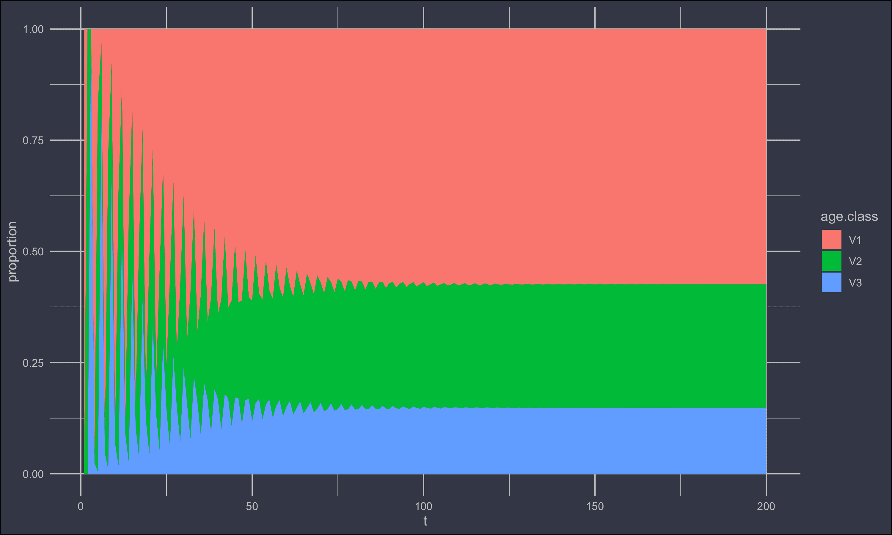Screen dimensions: 892x535
Task: Click x-axis tick label 100
Action: (423, 506)
